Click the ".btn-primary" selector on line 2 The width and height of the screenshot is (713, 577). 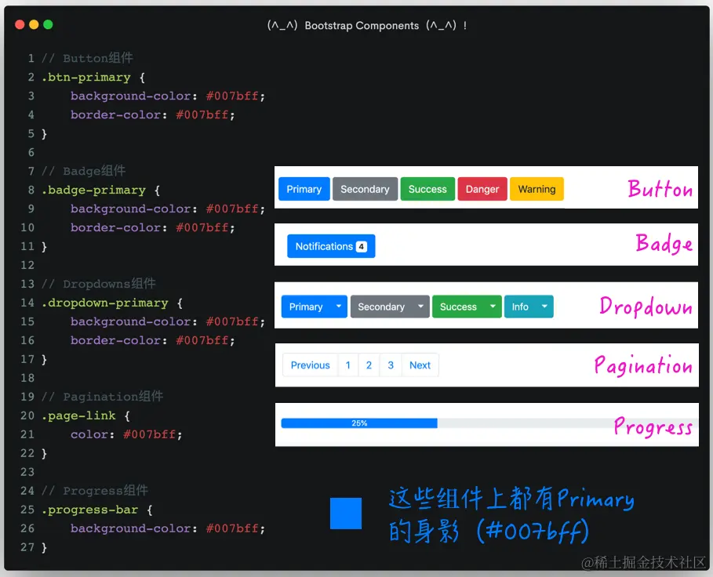[86, 78]
